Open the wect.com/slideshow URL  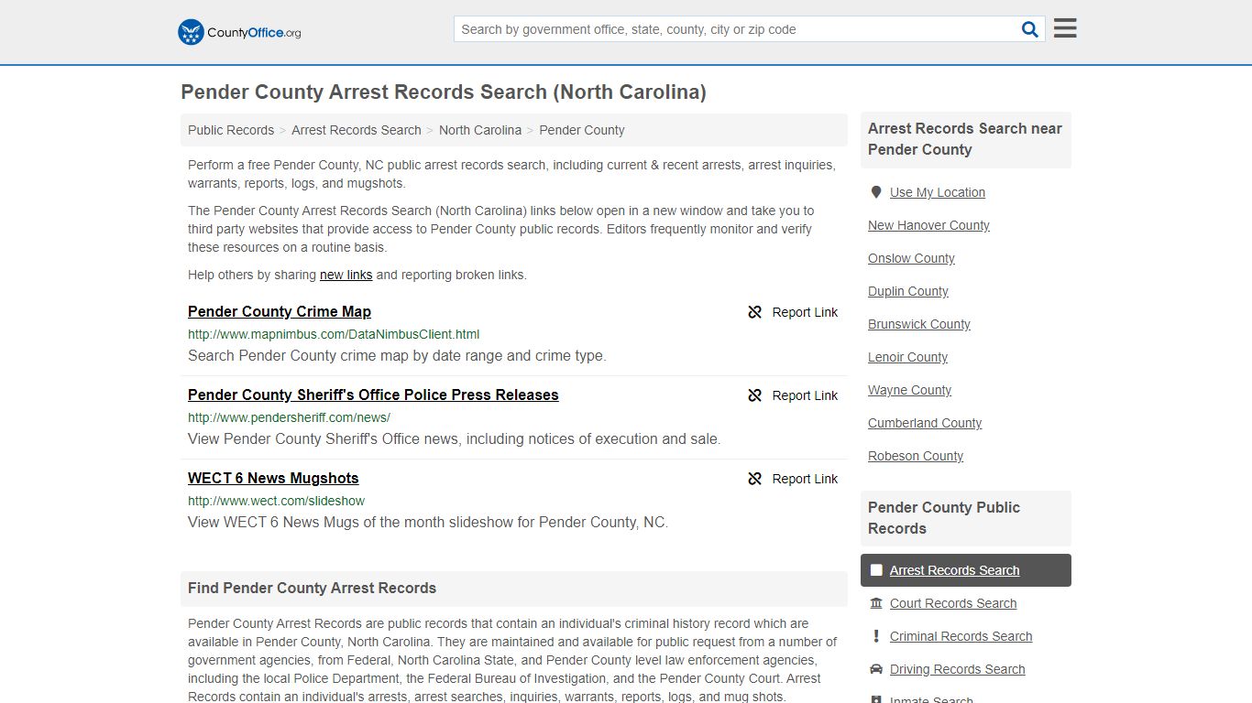(276, 501)
